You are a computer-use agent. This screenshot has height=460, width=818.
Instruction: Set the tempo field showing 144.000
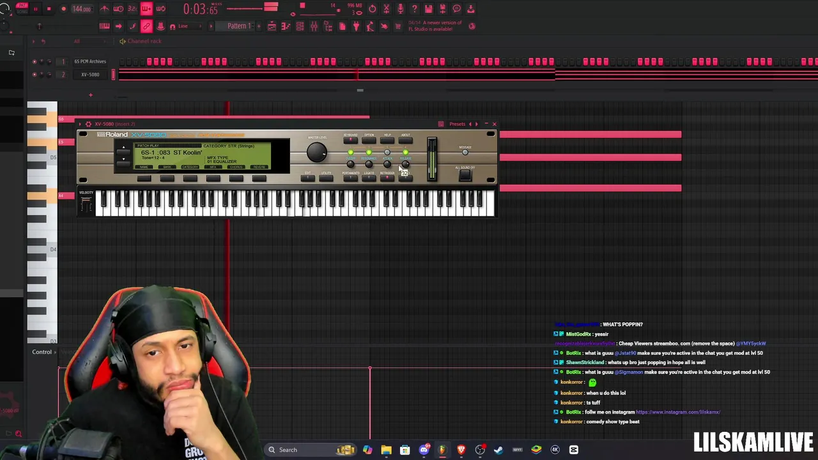(81, 9)
